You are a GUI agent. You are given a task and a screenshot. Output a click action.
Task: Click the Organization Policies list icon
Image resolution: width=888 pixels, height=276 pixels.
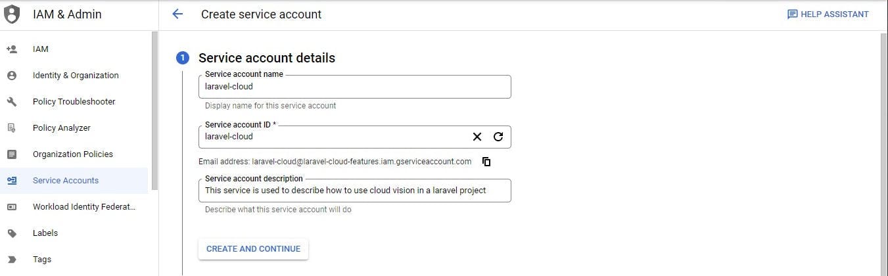click(x=11, y=154)
